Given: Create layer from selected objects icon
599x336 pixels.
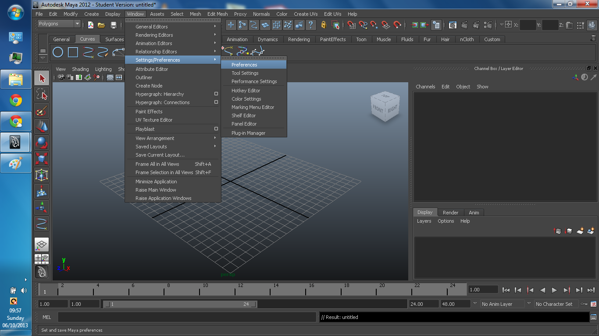Looking at the screenshot, I should click(x=591, y=231).
